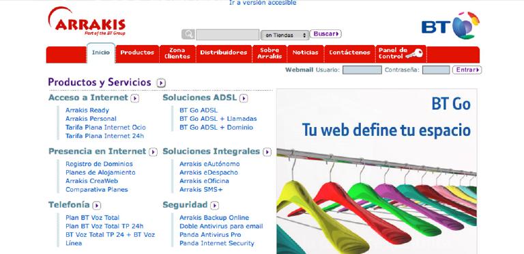The width and height of the screenshot is (524, 254).
Task: Open Registro de Dominios link
Action: [x=99, y=164]
